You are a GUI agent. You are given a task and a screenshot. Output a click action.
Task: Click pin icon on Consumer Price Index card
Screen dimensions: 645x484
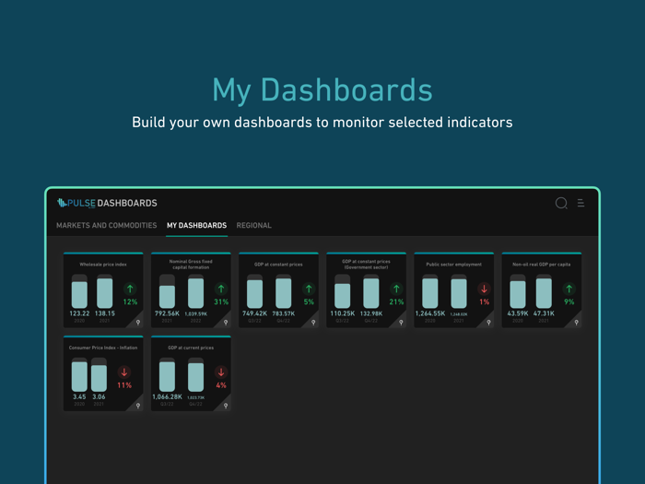(138, 406)
